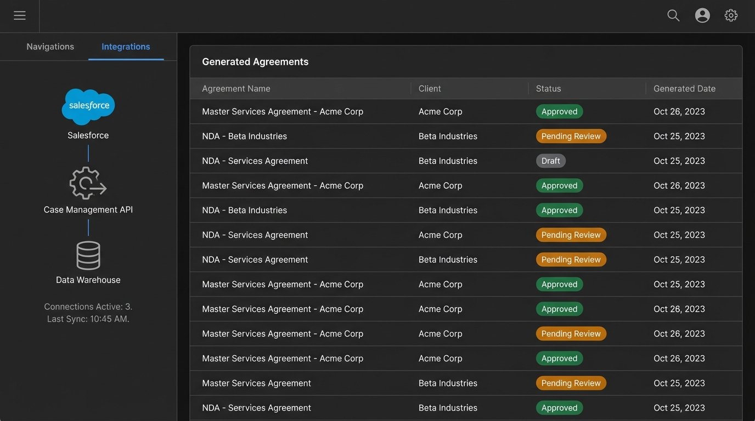Screen dimensions: 755x421
Task: Click the Connections Active: 3 status text
Action: [x=88, y=306]
